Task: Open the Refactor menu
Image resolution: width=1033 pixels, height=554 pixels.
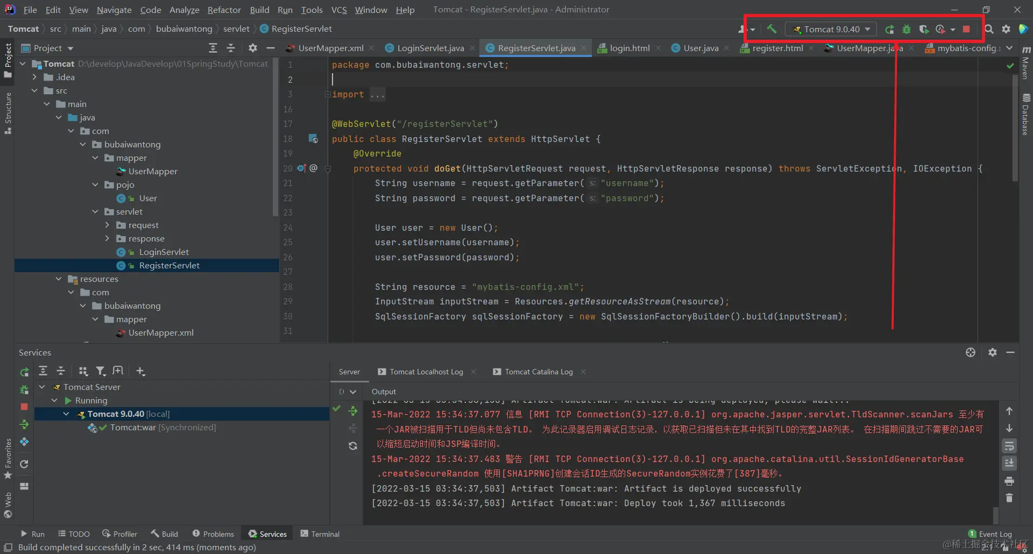Action: coord(224,10)
